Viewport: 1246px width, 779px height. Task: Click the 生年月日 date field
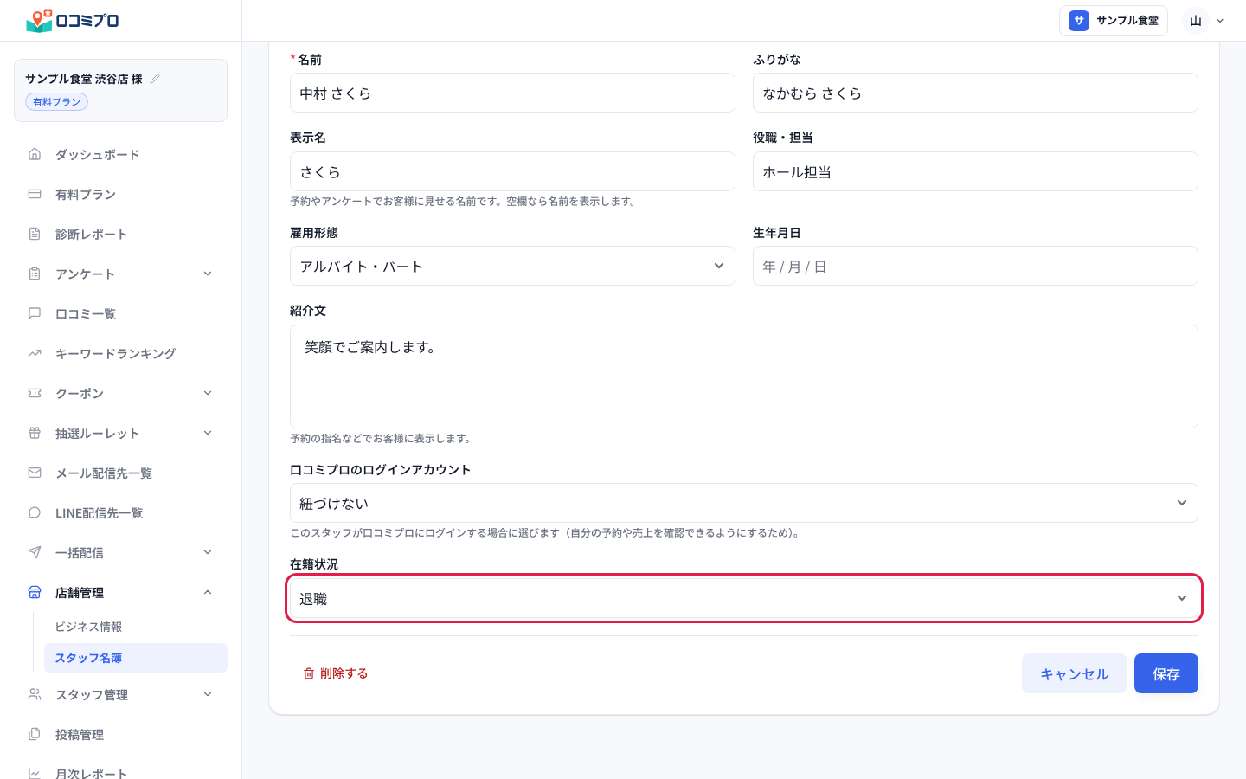pyautogui.click(x=975, y=266)
